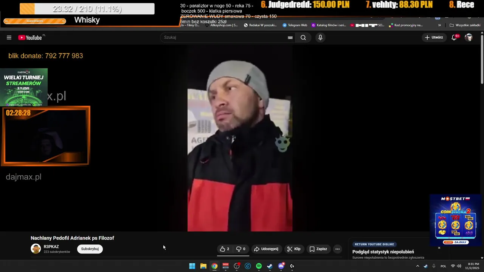Switch POL keyboard language indicator
Image resolution: width=484 pixels, height=272 pixels.
444,266
